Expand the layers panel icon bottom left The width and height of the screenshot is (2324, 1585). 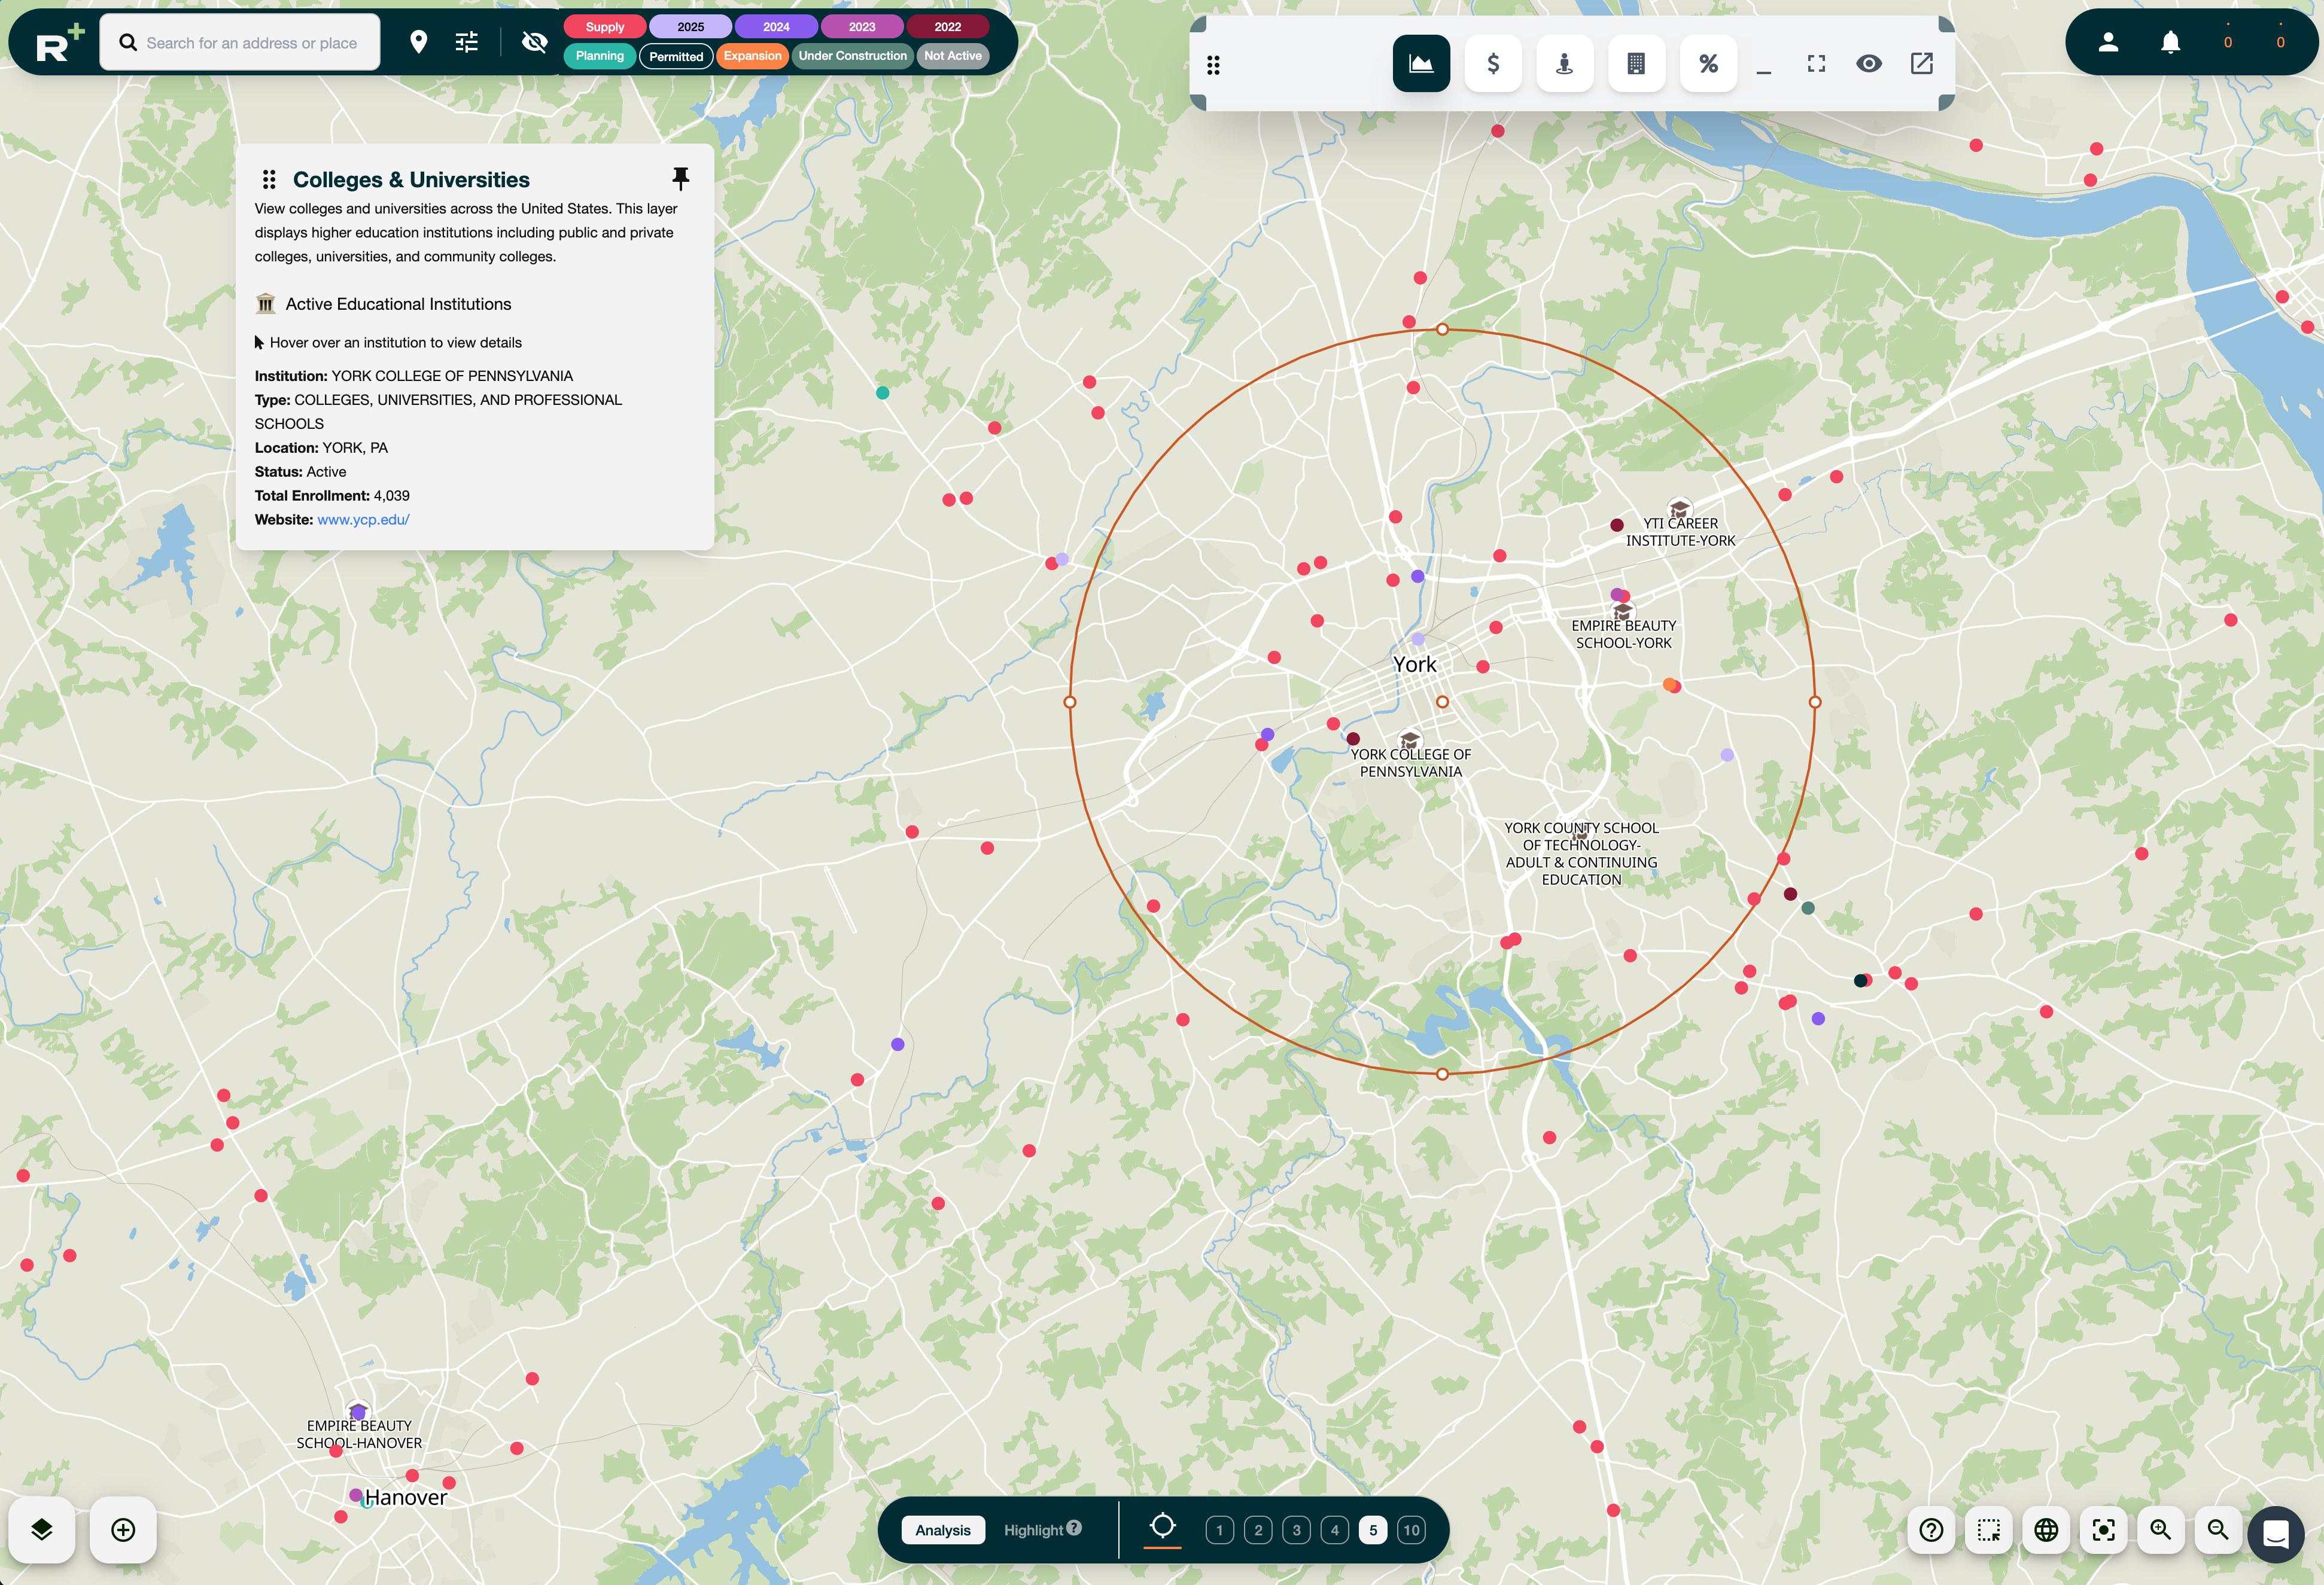coord(42,1530)
